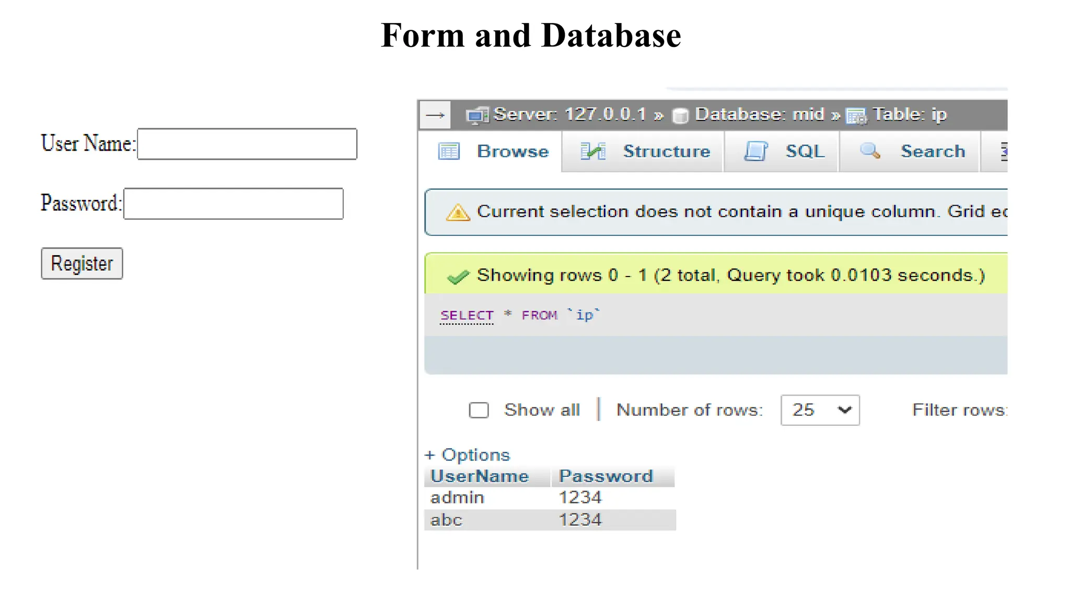Click the Structure tab icon
Screen dimensions: 1070x601
point(593,151)
